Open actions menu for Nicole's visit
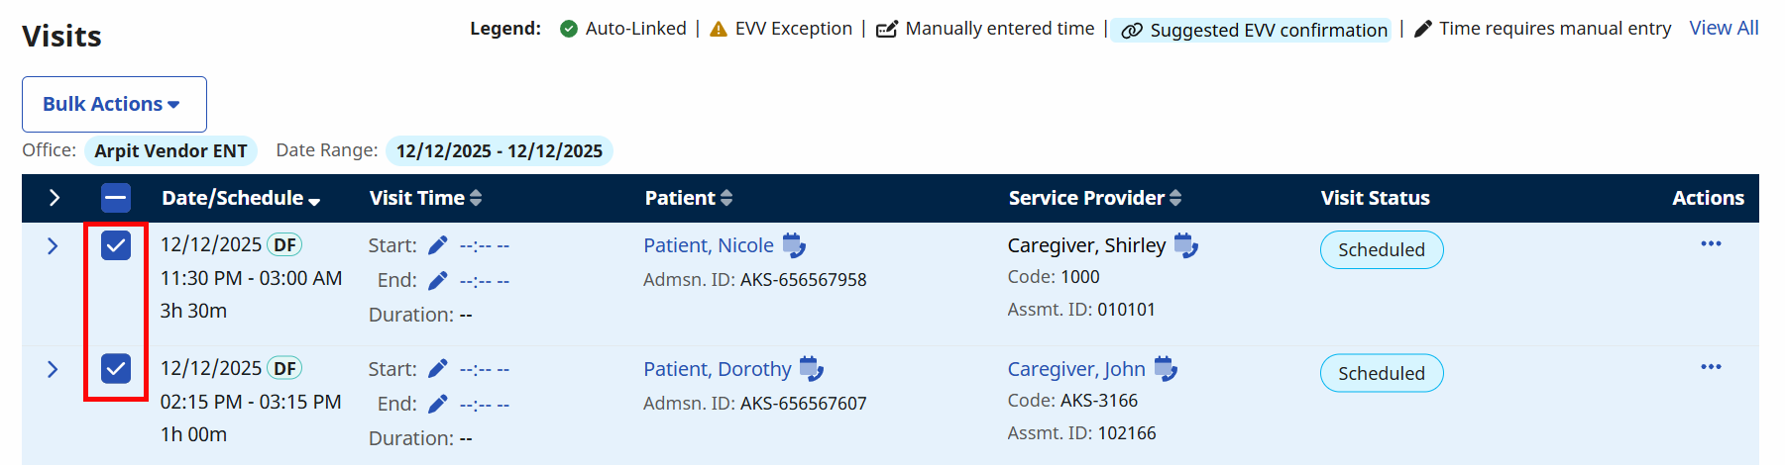Image resolution: width=1785 pixels, height=465 pixels. (1711, 243)
